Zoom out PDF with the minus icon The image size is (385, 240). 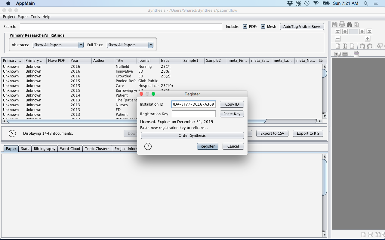338,39
